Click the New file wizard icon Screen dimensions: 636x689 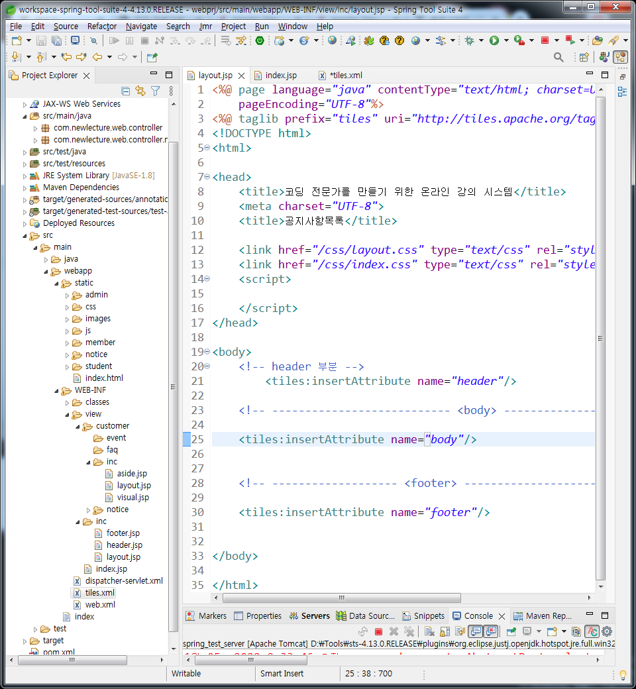17,41
